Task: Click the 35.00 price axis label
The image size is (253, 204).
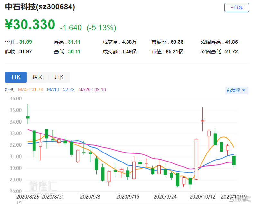Action: (x=15, y=110)
